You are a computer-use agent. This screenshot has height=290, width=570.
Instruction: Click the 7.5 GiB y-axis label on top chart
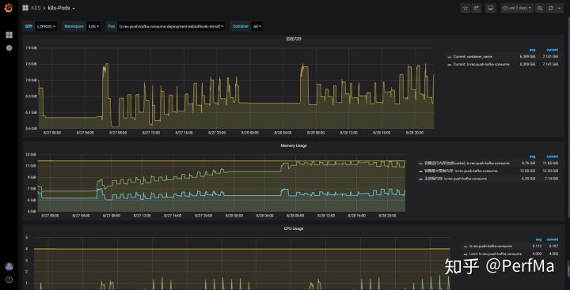pyautogui.click(x=31, y=64)
